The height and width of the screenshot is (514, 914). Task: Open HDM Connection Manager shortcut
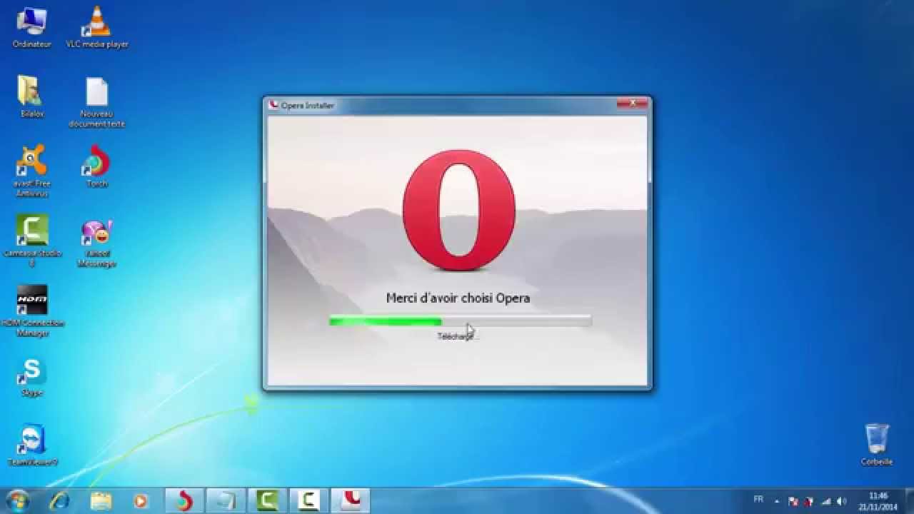(31, 311)
